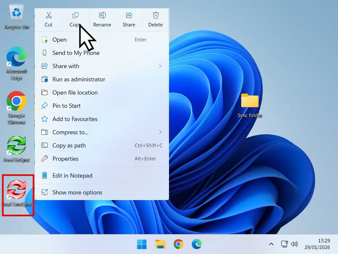Expand the hidden icons in system tray
338x254 pixels.
(x=271, y=244)
